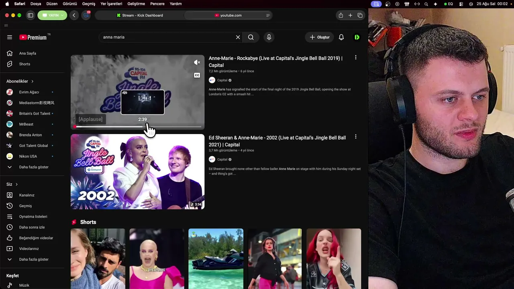Share page with Safari share icon

click(x=341, y=15)
